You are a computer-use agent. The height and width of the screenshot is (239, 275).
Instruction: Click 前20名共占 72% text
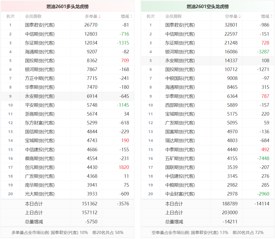click(248, 233)
